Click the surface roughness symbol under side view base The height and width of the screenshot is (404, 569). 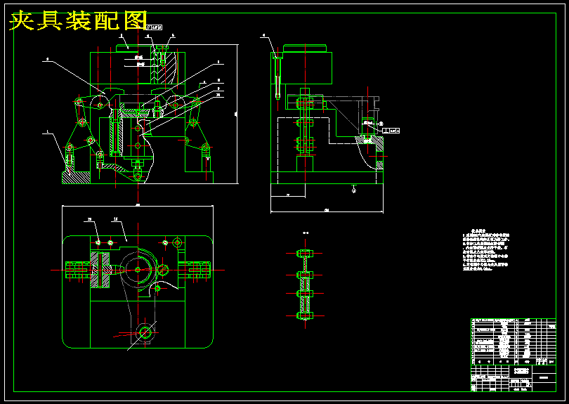point(354,189)
